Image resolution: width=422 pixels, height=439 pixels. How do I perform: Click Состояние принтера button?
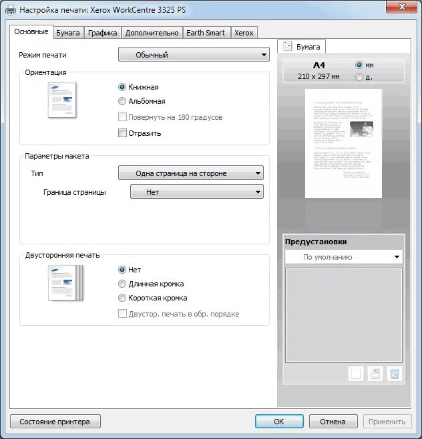pyautogui.click(x=55, y=422)
